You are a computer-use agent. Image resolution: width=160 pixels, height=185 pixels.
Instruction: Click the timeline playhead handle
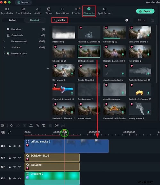(x=64, y=131)
